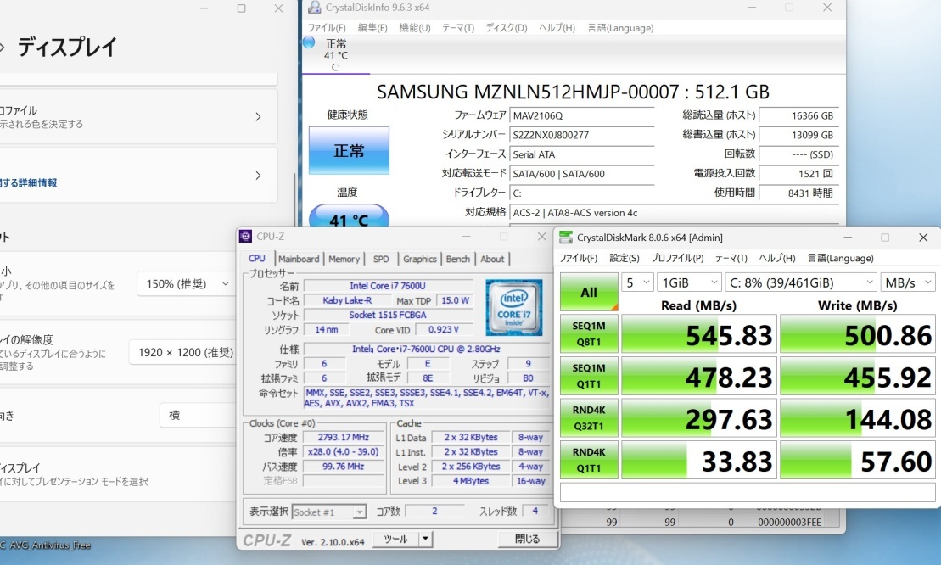Image resolution: width=941 pixels, height=565 pixels.
Task: Close the CrystalDiskMark window
Action: [x=923, y=238]
